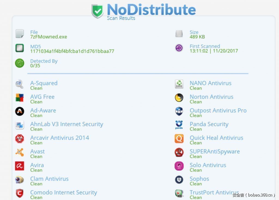
Task: Open the Outpost Antivirus Pro link
Action: (218, 110)
